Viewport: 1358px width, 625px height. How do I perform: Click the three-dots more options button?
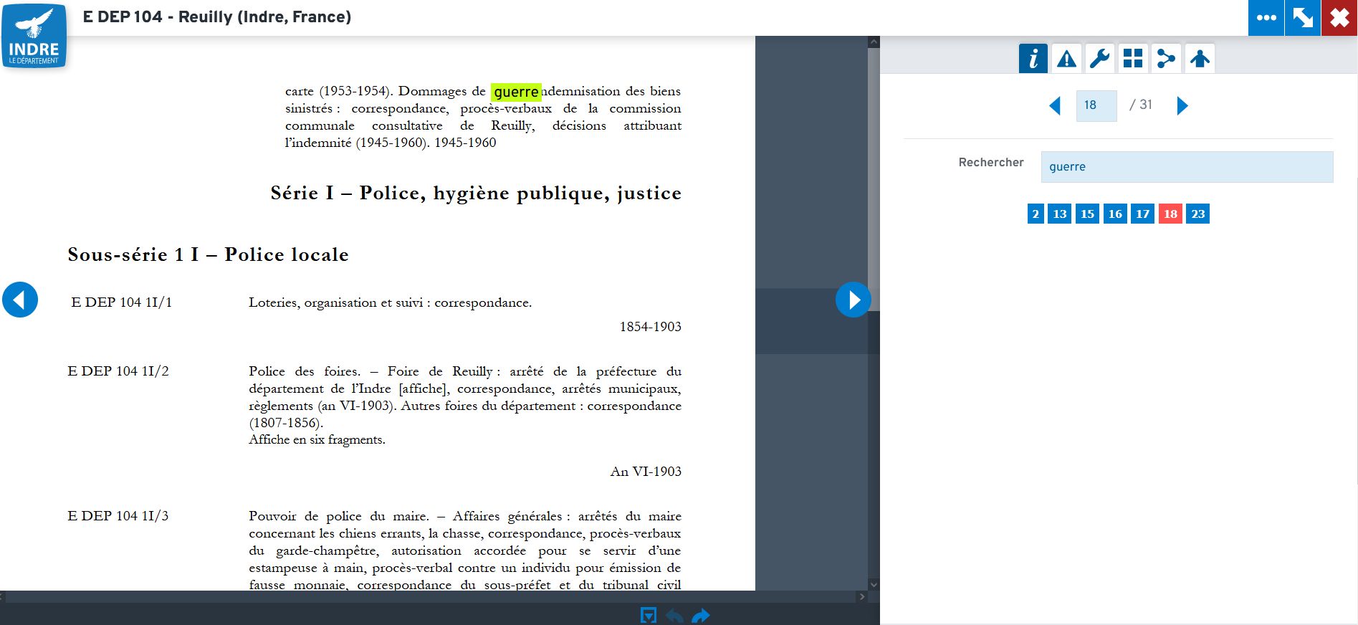(x=1266, y=18)
